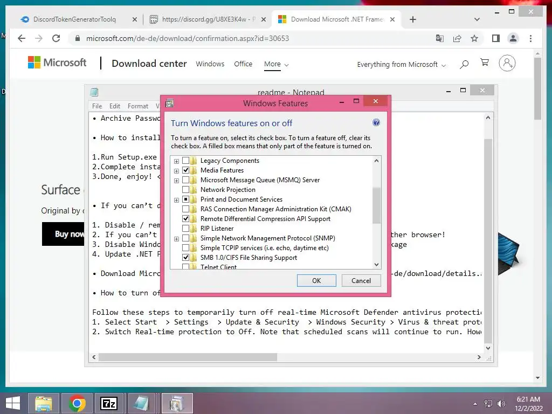The height and width of the screenshot is (414, 552).
Task: Click the Chrome profile avatar icon
Action: tap(513, 38)
